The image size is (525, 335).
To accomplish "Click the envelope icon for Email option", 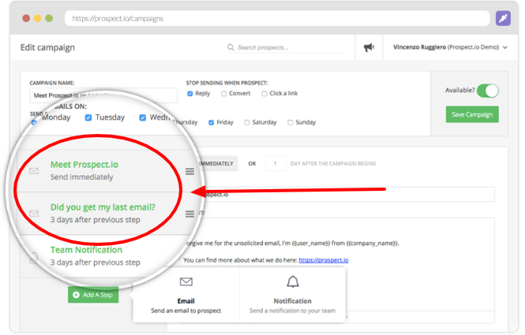I will 186,282.
